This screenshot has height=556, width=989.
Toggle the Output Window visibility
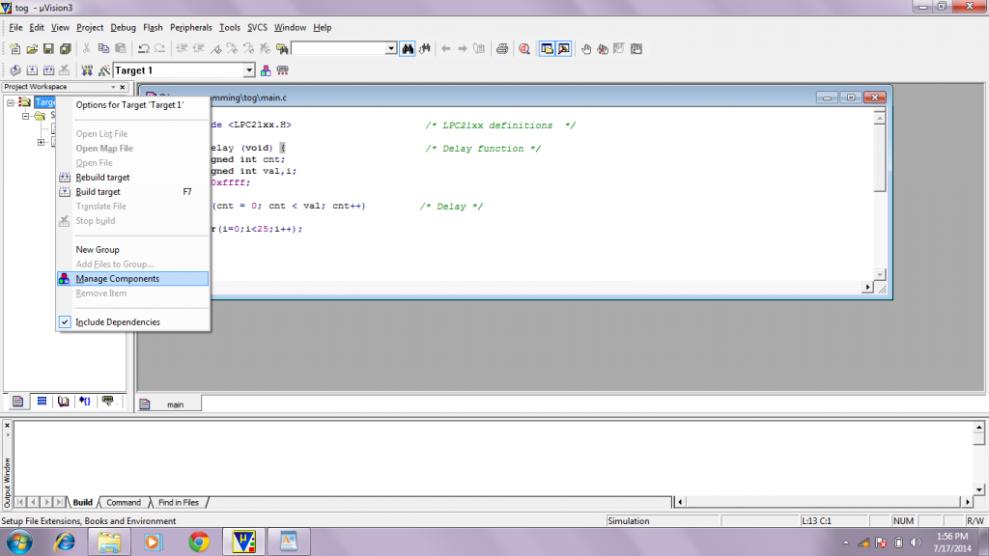click(x=563, y=48)
